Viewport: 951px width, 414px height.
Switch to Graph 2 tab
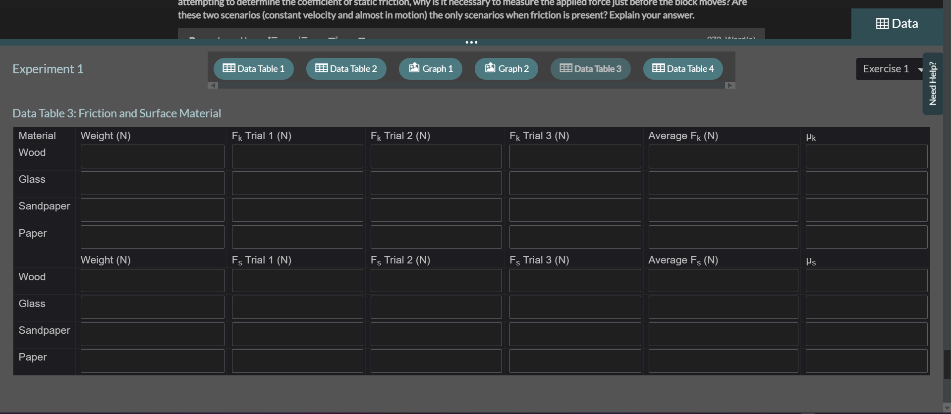tap(506, 69)
